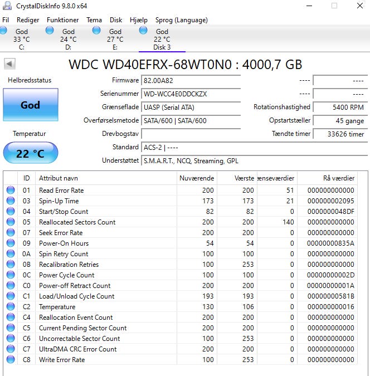Click the Attribut navn column header
Viewport: 370px width, 376px height.
click(x=59, y=178)
